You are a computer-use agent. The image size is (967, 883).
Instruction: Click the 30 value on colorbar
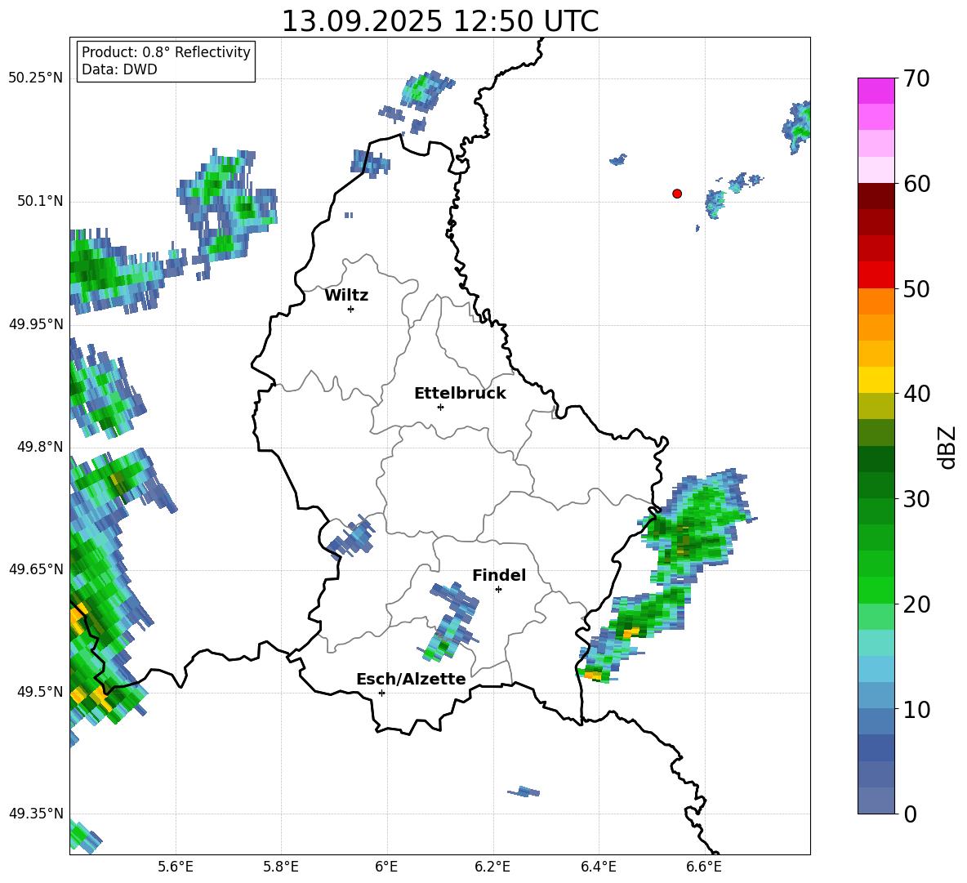pyautogui.click(x=916, y=499)
